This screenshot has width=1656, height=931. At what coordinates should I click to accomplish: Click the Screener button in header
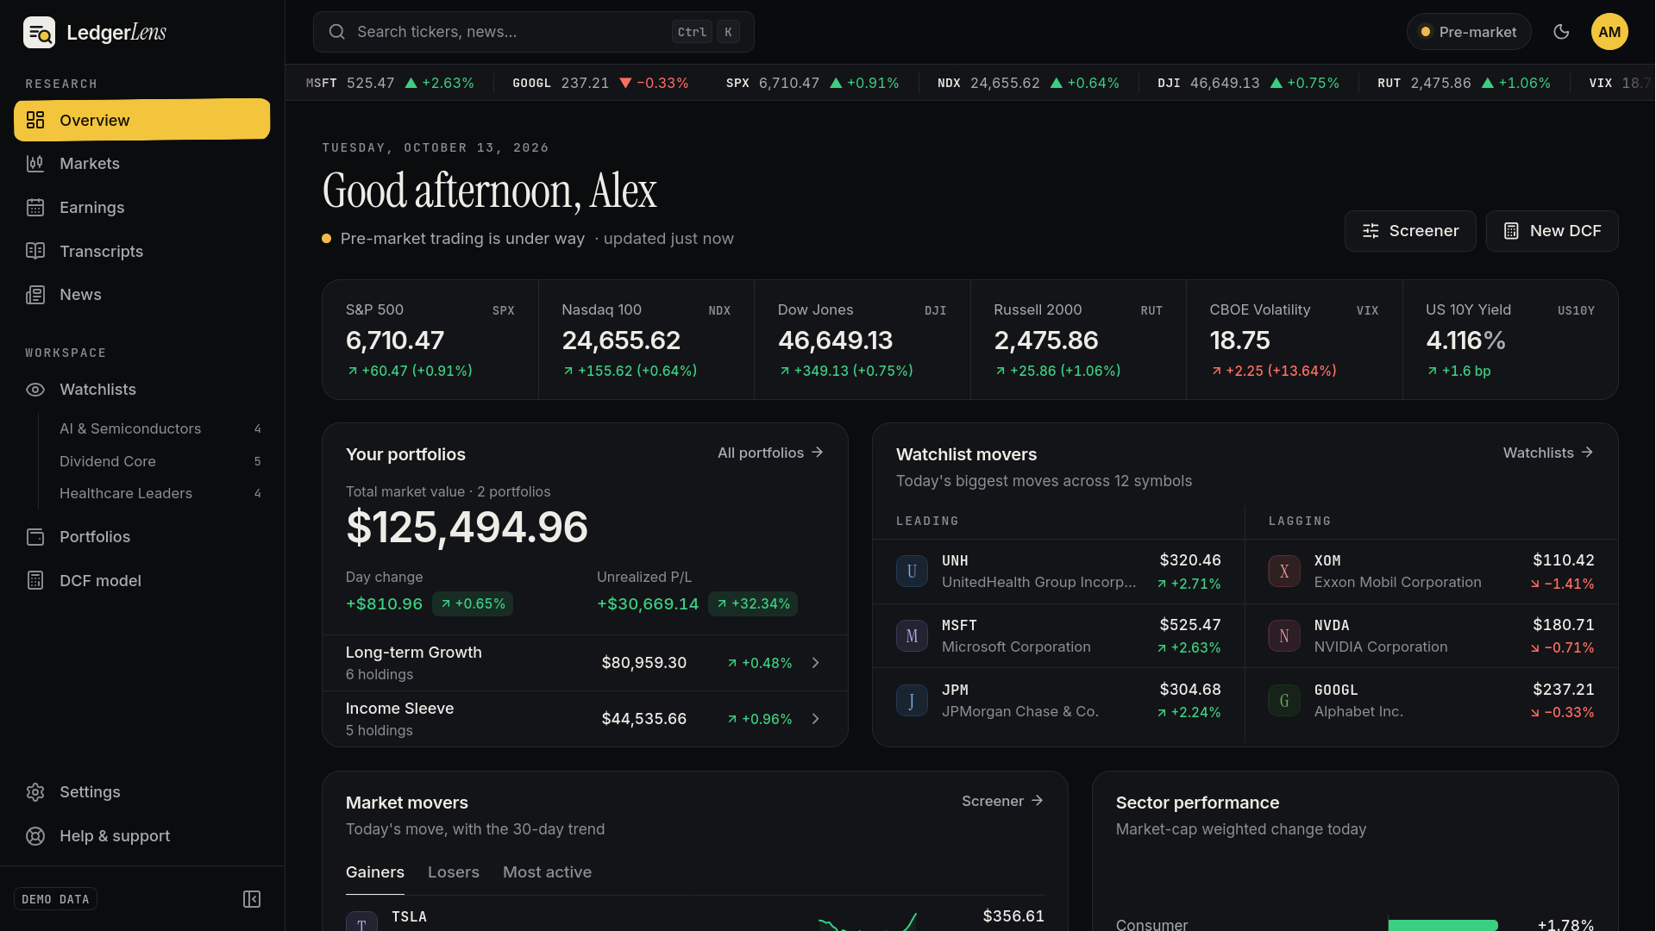(x=1410, y=231)
